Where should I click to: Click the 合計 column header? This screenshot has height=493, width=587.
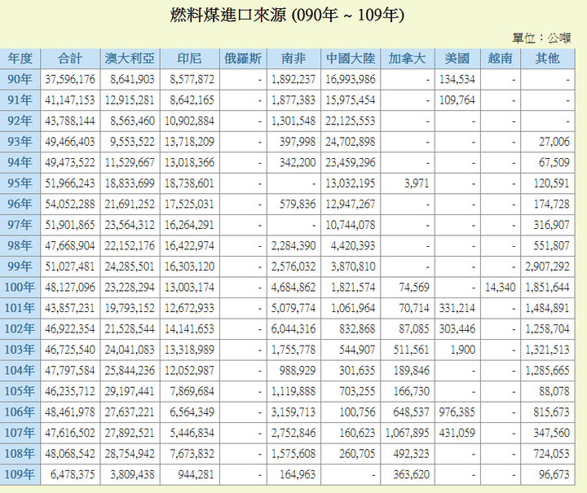click(70, 59)
